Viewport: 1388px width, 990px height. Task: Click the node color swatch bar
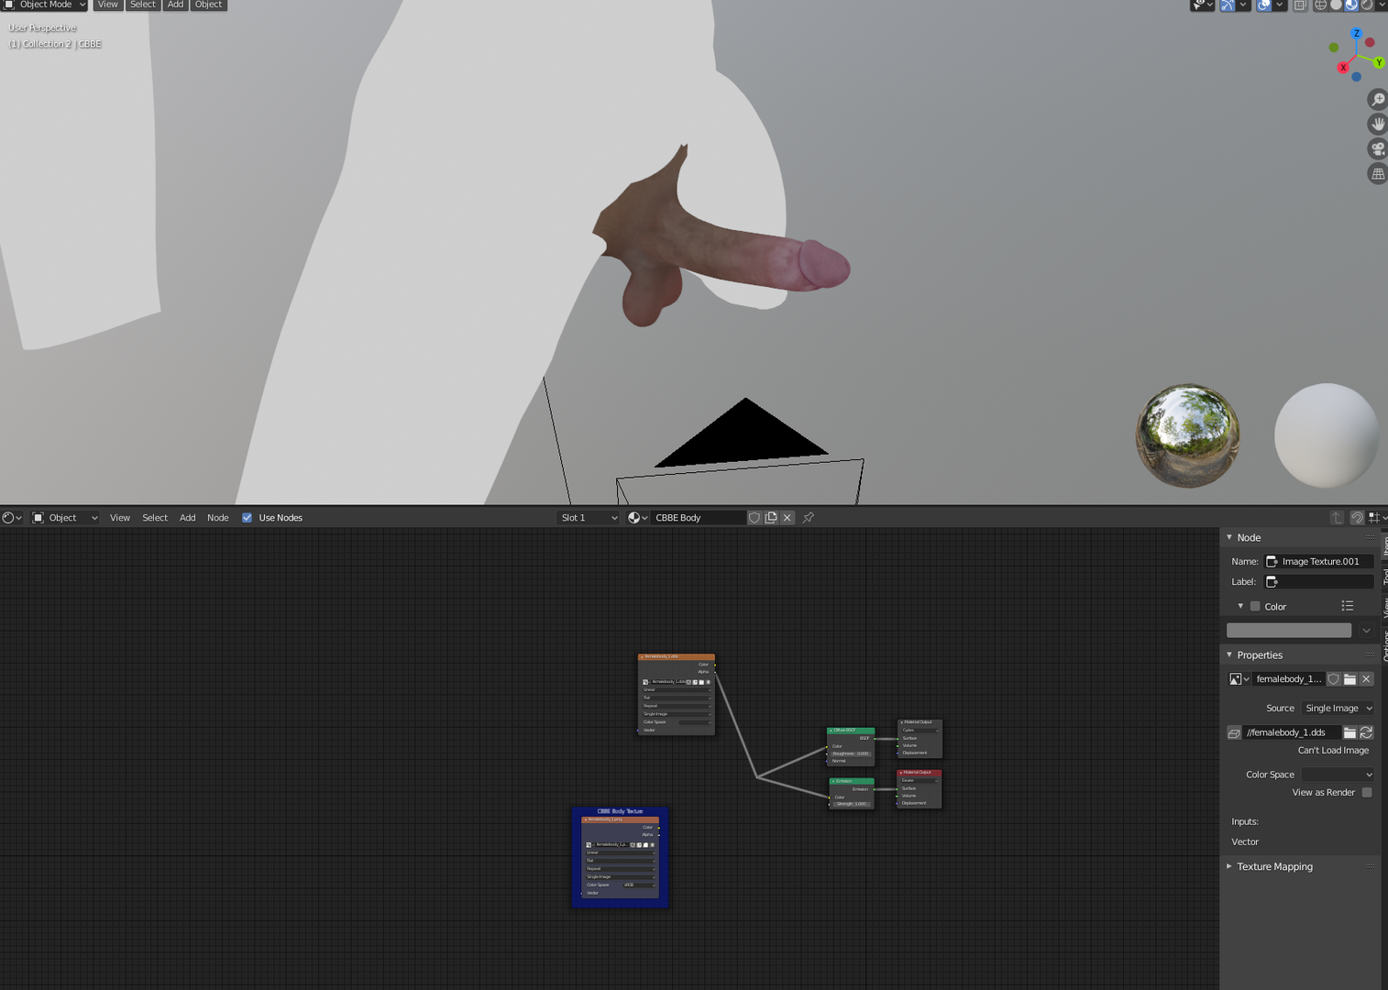1289,631
